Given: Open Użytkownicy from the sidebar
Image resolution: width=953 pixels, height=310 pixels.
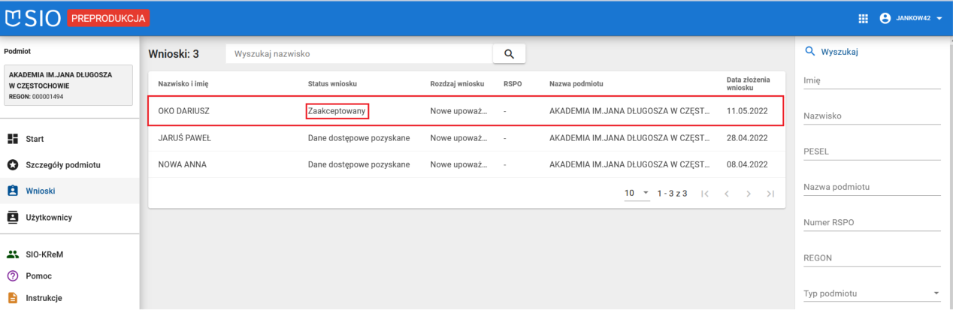Looking at the screenshot, I should coord(49,217).
